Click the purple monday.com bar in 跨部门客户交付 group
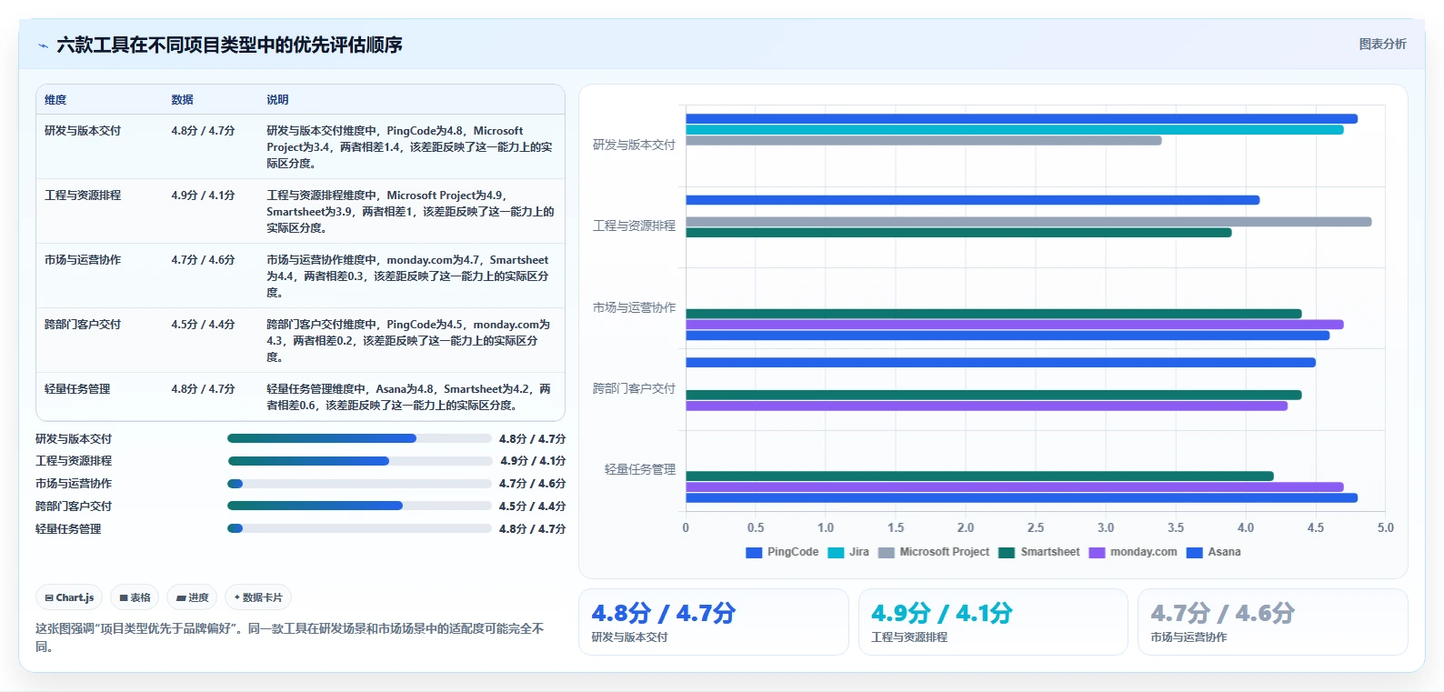 point(987,406)
